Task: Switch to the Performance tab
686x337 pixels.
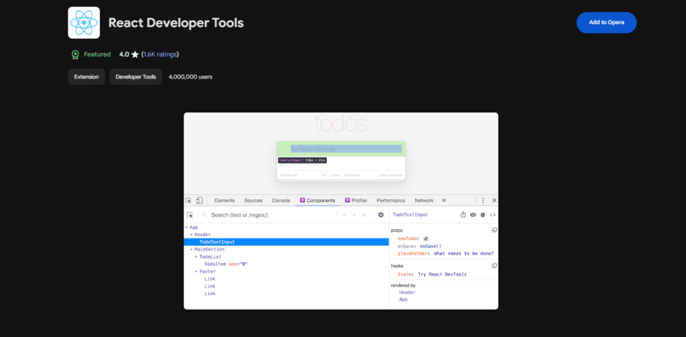Action: 391,200
